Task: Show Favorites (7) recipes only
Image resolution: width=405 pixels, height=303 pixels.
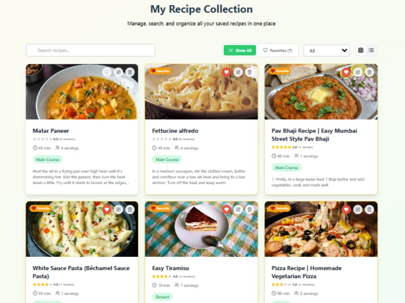Action: [x=277, y=50]
